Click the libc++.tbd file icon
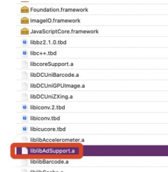This screenshot has height=172, width=168. click(25, 53)
